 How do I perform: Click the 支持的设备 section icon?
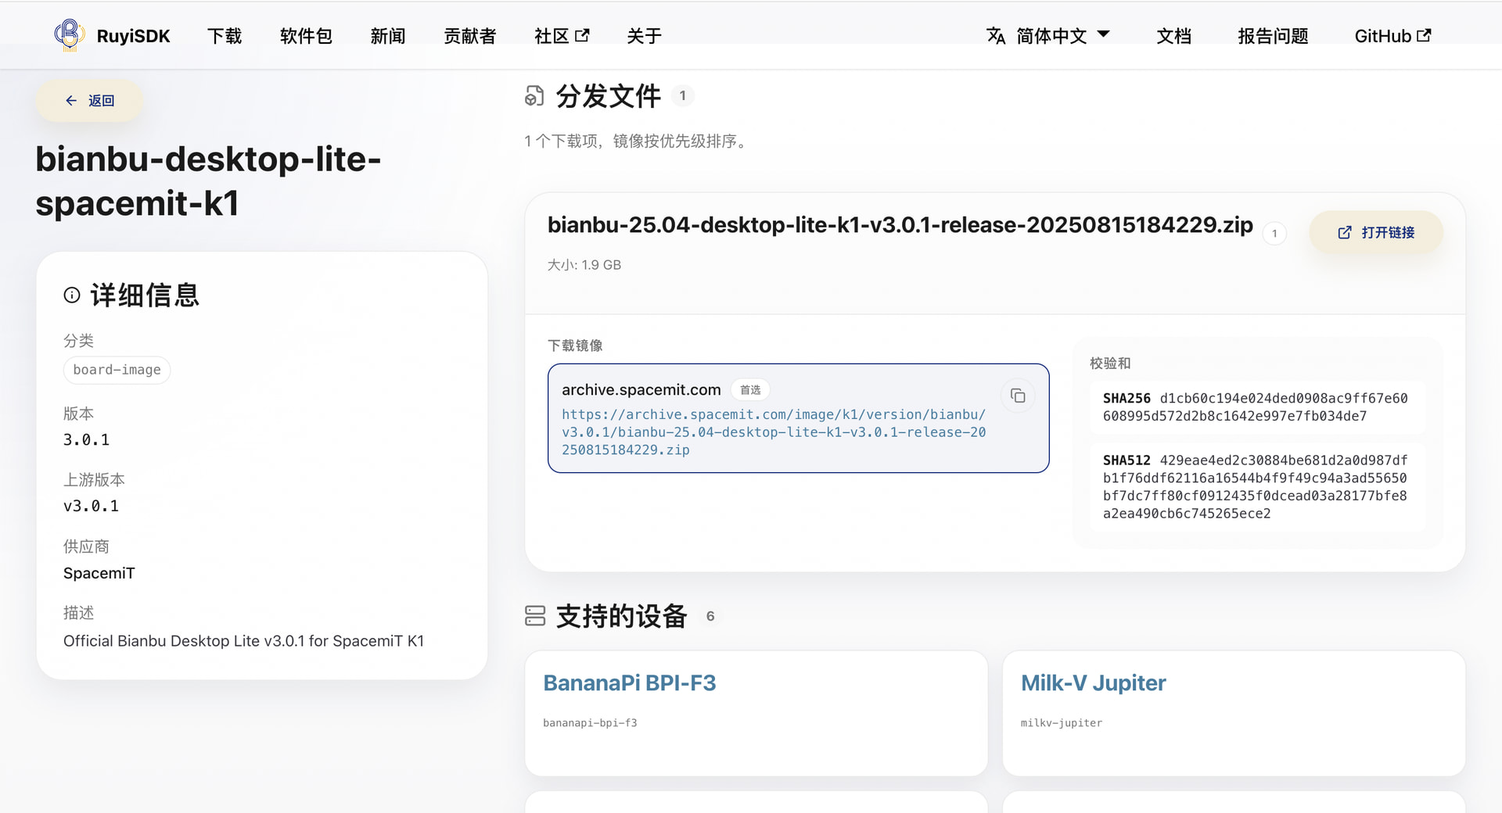tap(535, 616)
